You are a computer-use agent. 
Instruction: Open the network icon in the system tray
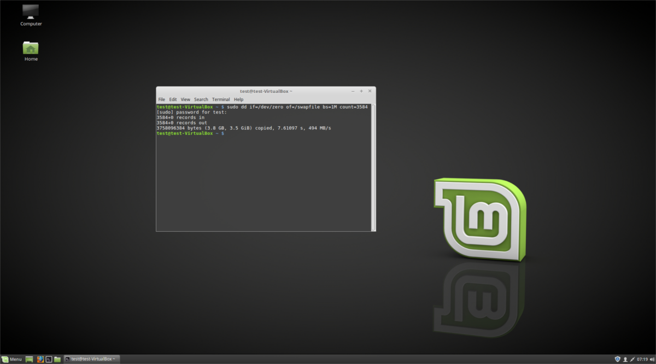pyautogui.click(x=632, y=359)
